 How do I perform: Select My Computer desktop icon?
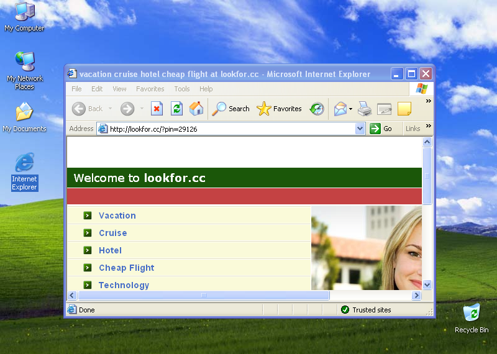coord(24,17)
